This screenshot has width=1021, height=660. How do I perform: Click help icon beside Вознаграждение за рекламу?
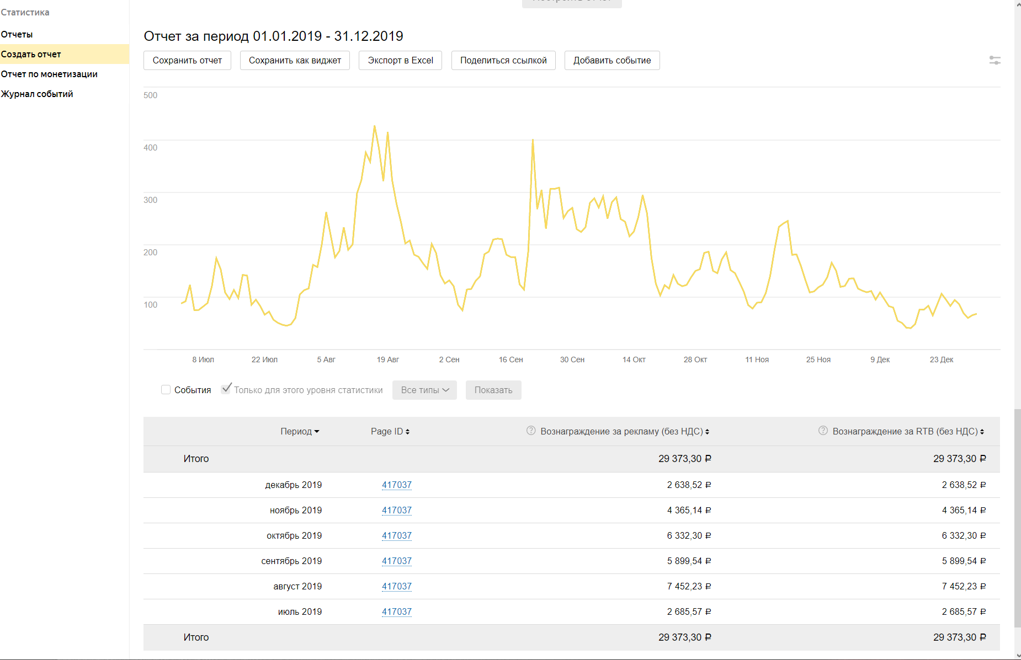(x=531, y=431)
